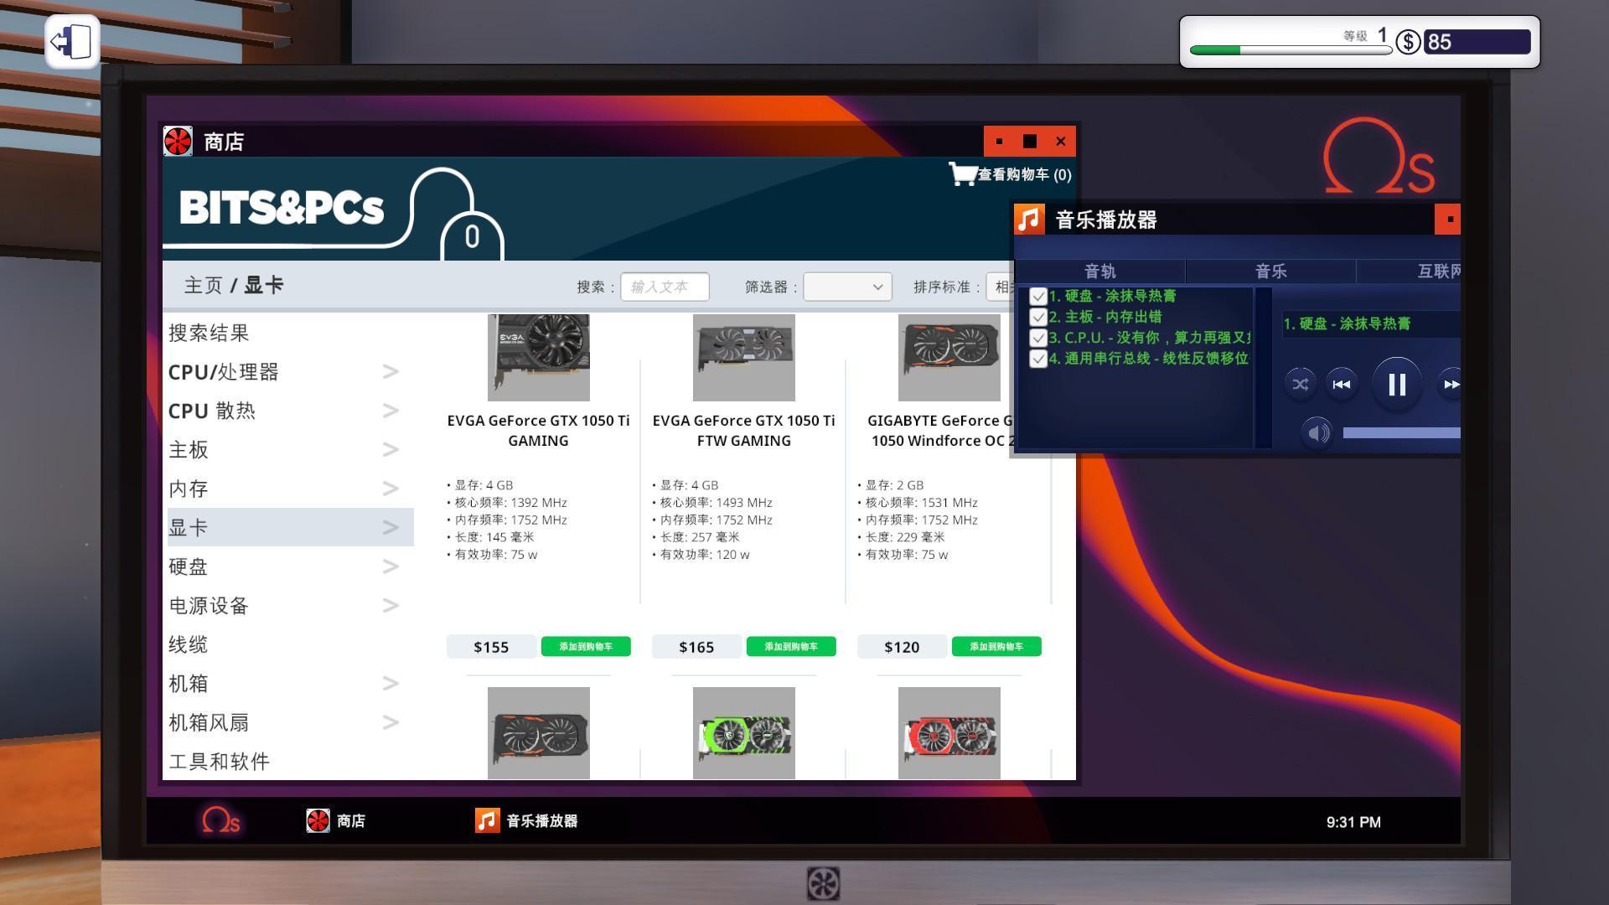Pause the current music track

[1396, 384]
